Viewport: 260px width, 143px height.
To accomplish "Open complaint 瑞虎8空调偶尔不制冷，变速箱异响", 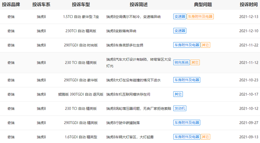I will click(134, 17).
